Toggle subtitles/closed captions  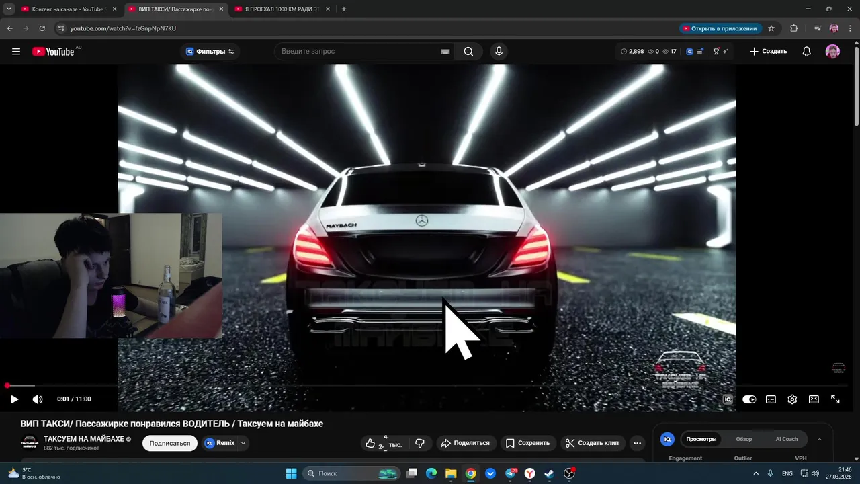(771, 399)
